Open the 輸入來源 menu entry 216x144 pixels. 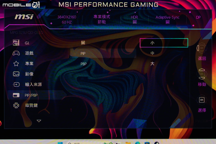click(x=33, y=84)
